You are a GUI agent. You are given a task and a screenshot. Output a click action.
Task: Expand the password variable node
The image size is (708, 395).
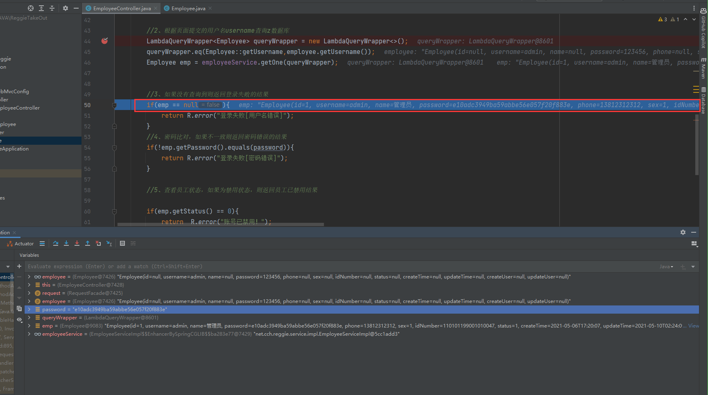(x=29, y=310)
